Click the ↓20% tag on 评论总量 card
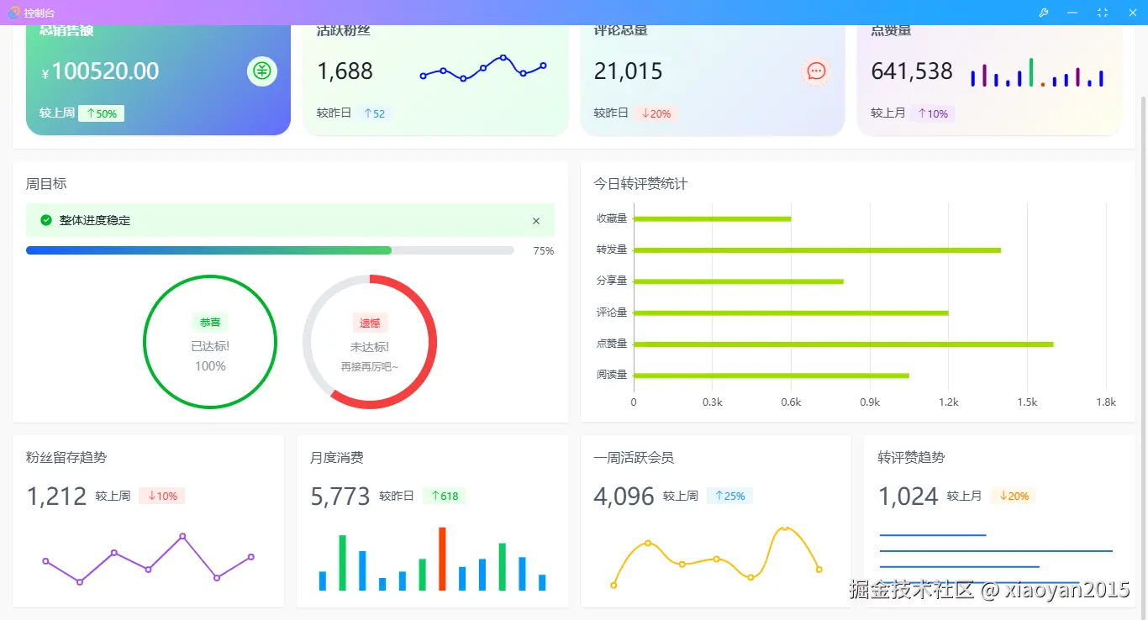 [x=656, y=113]
